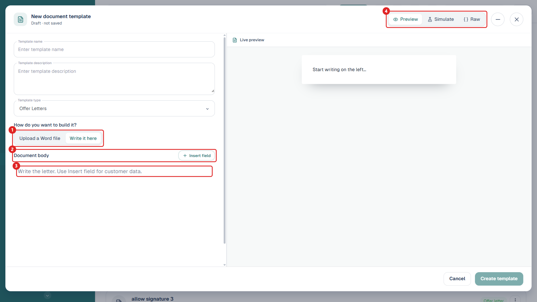Image resolution: width=537 pixels, height=302 pixels.
Task: Click the document template icon beside the title
Action: pos(20,19)
